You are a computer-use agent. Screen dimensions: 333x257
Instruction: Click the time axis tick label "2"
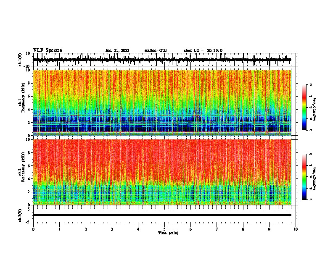click(86, 229)
